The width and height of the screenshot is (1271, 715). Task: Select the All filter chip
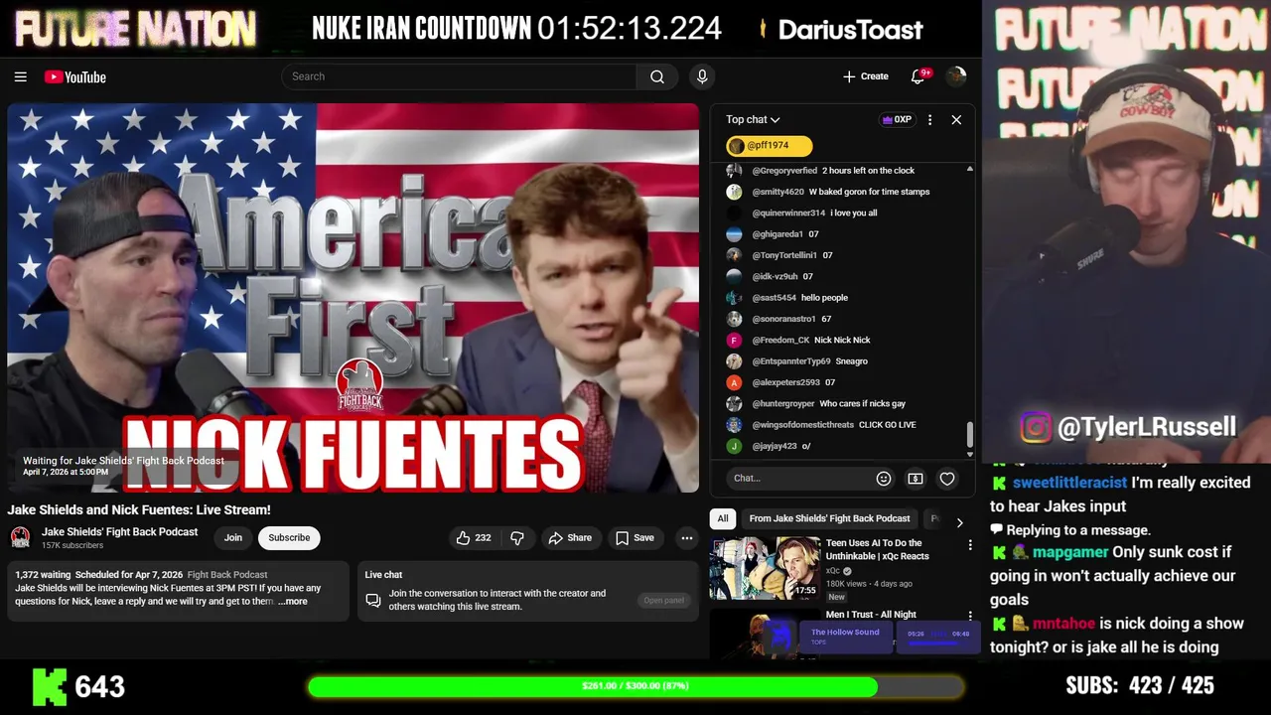click(x=723, y=518)
